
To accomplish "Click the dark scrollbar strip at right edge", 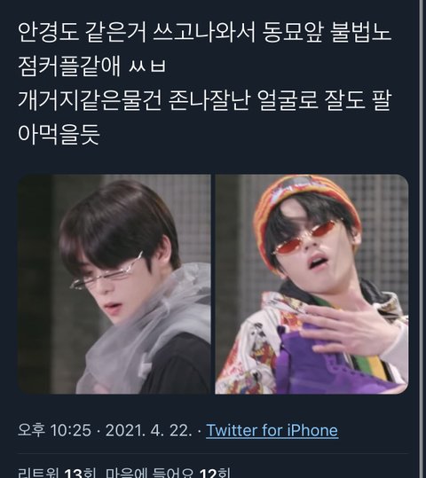I will (x=422, y=239).
